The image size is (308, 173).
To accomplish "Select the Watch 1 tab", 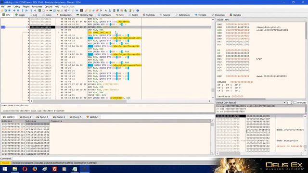I will [92, 117].
